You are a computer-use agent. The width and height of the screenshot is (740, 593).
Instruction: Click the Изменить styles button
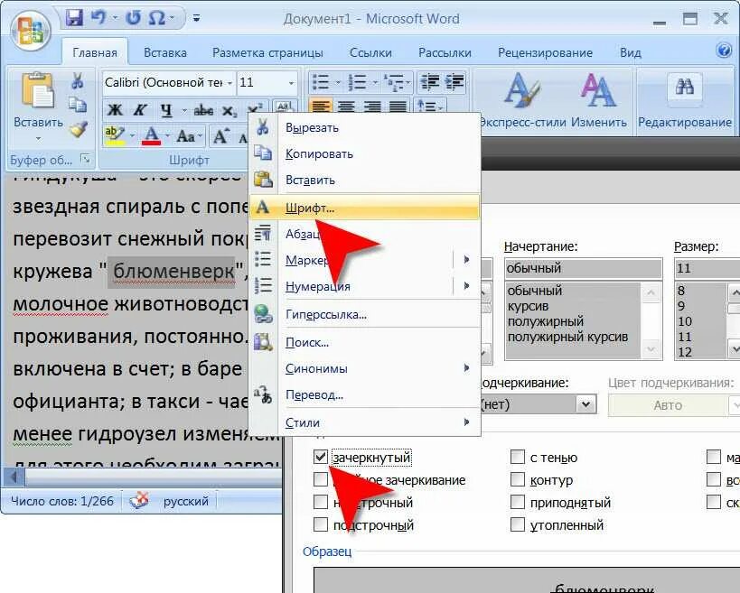(x=598, y=101)
